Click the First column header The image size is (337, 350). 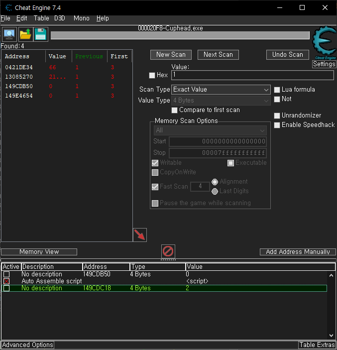pos(119,56)
